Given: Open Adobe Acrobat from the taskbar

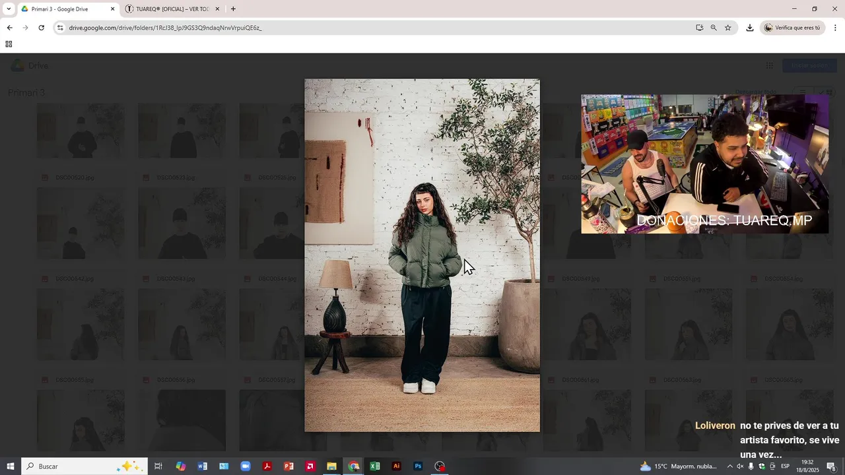Looking at the screenshot, I should 267,466.
